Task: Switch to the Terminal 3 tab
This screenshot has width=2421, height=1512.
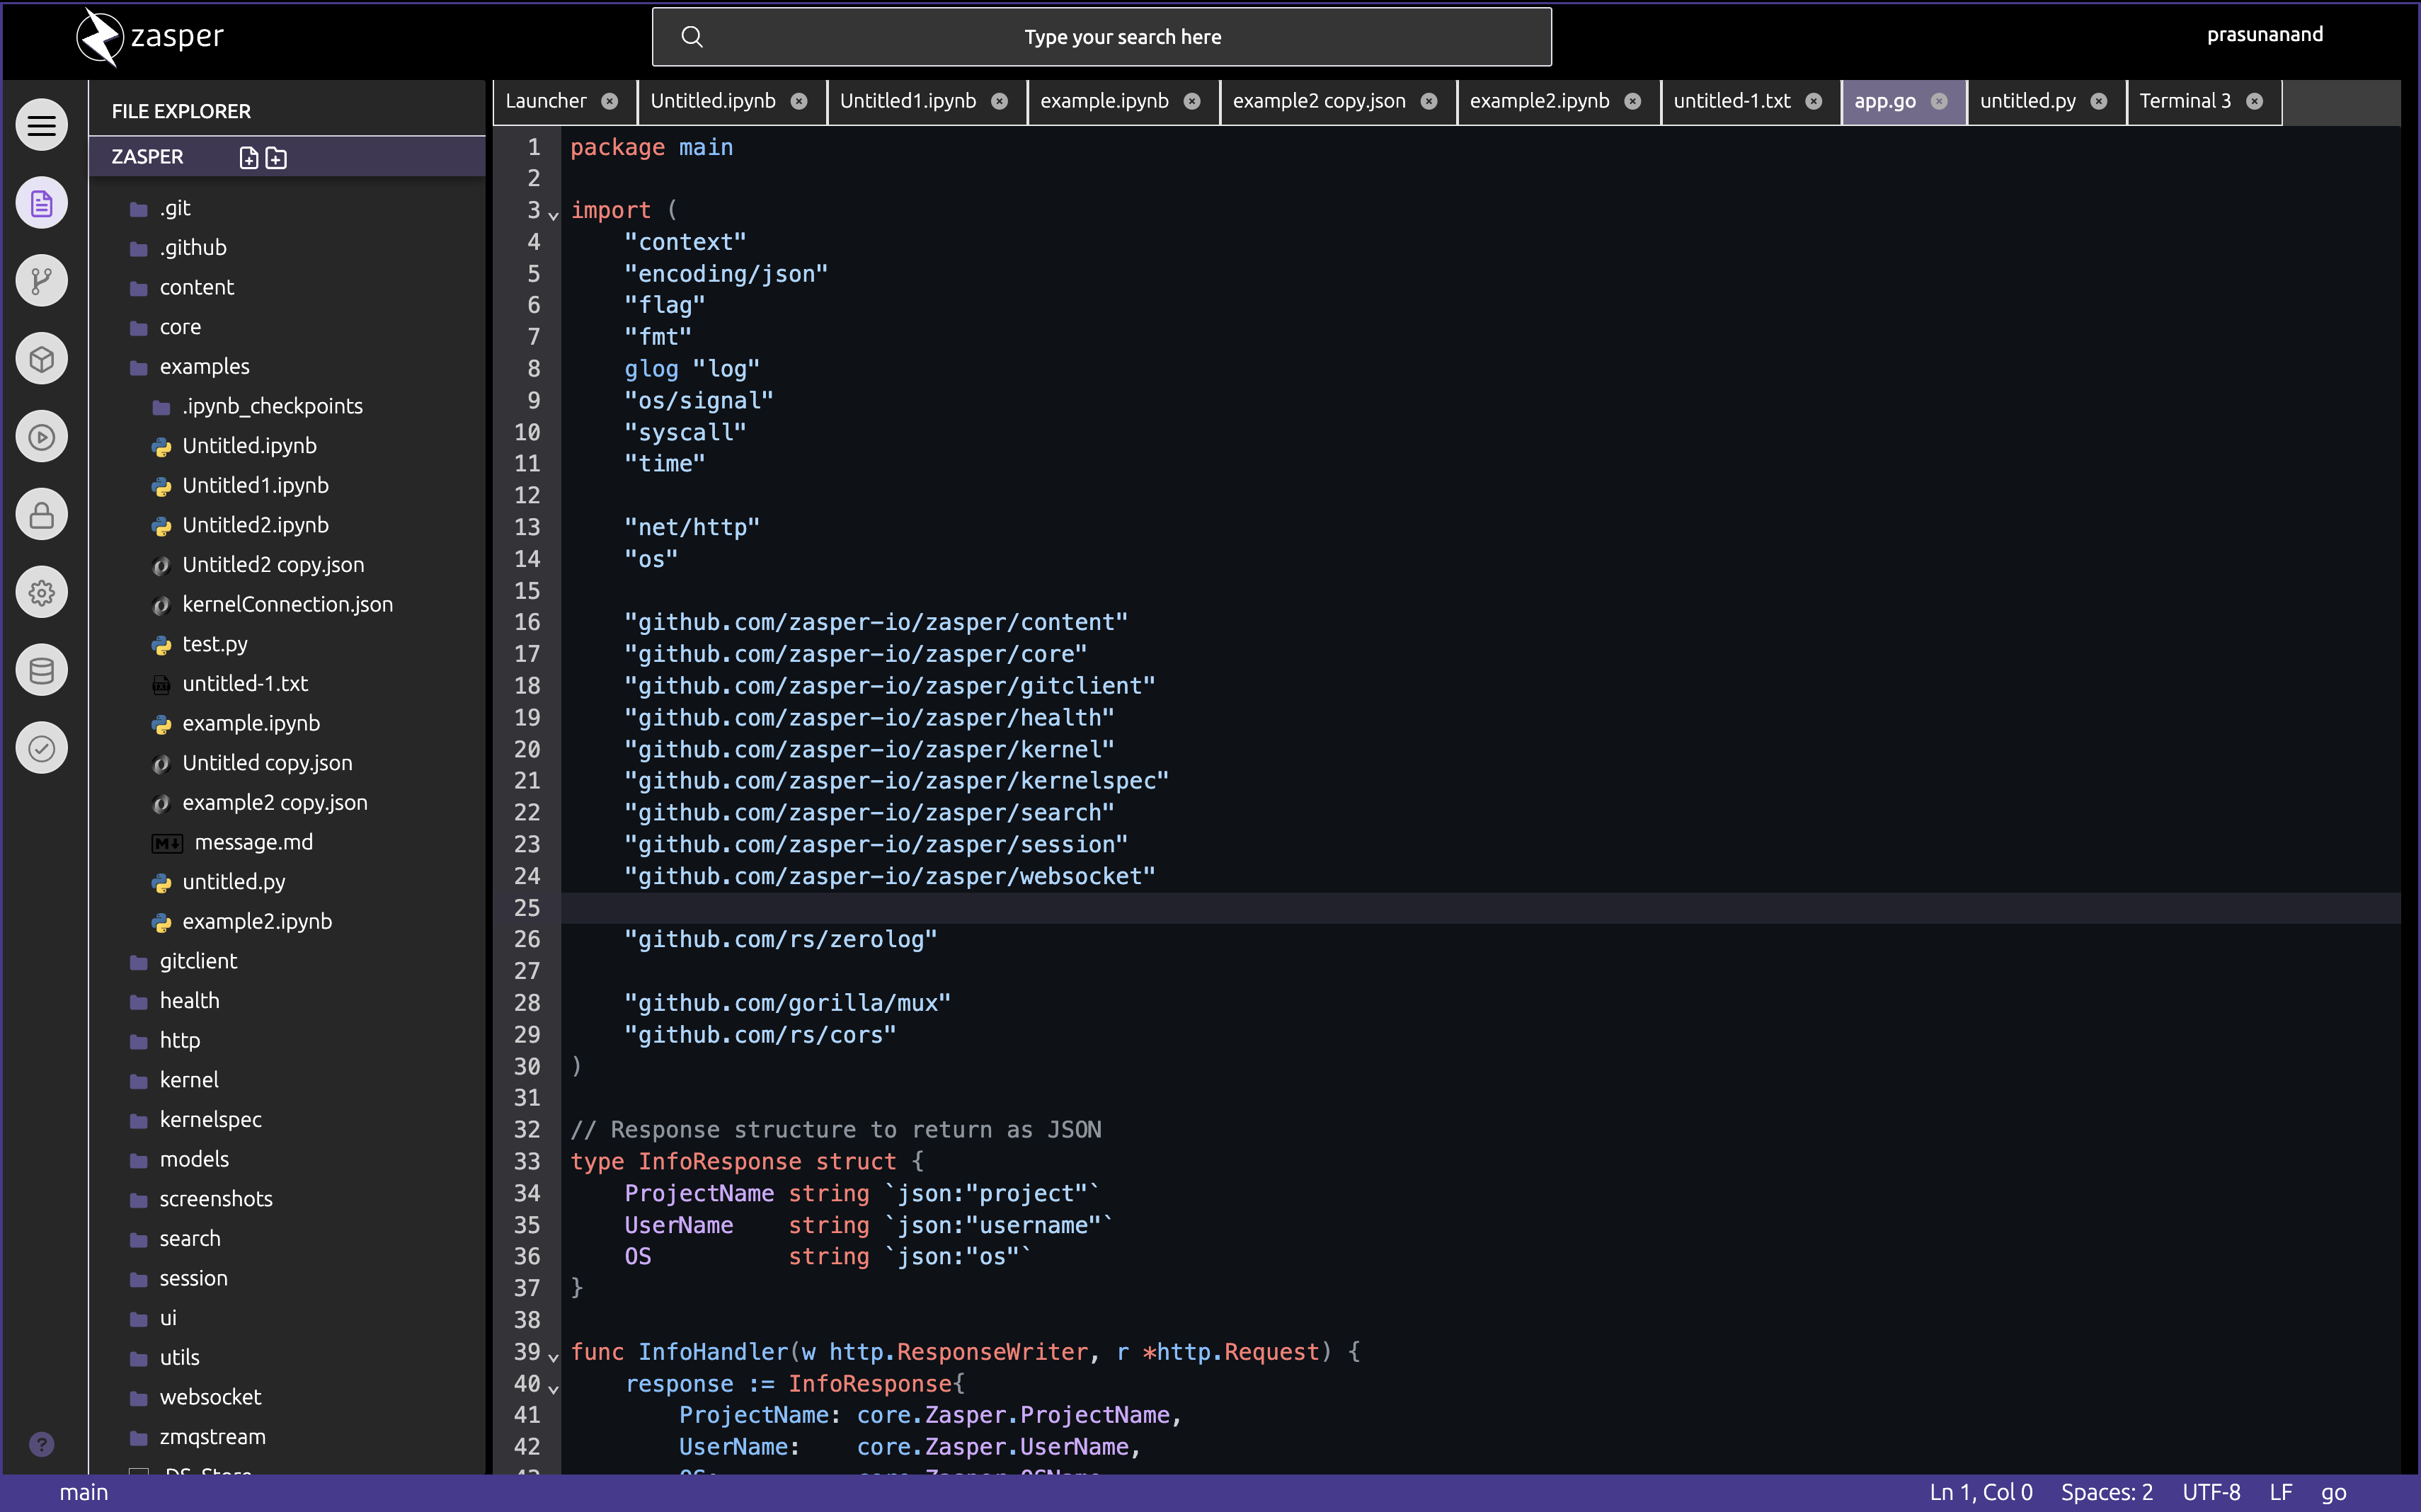Action: point(2185,101)
